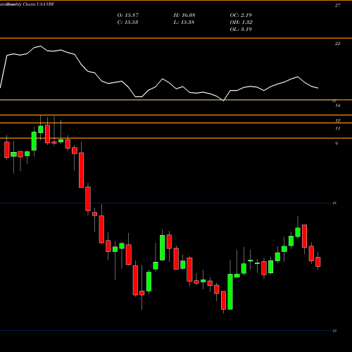Click the 'OH: 1.32' reading

click(x=241, y=23)
